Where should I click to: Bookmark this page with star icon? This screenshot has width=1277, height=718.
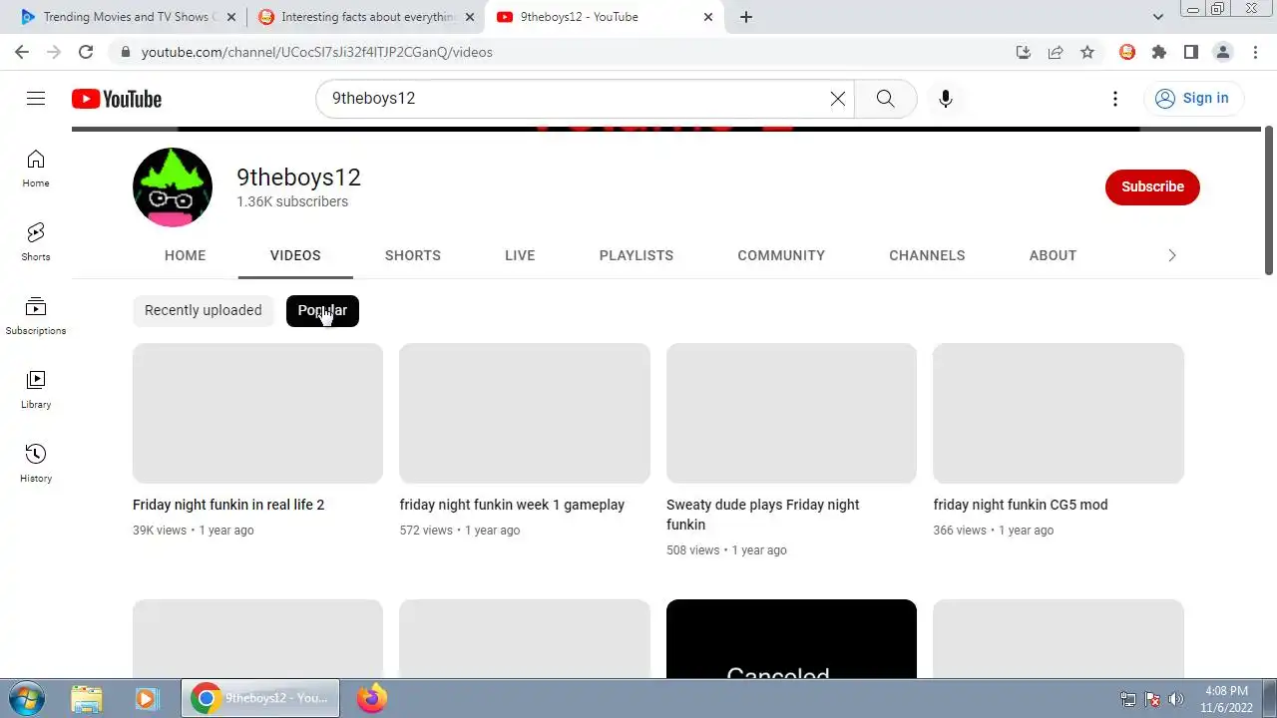[1087, 52]
